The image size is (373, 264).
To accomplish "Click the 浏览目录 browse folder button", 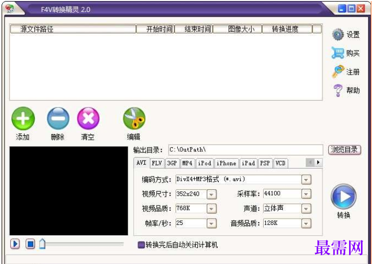I will coord(344,150).
